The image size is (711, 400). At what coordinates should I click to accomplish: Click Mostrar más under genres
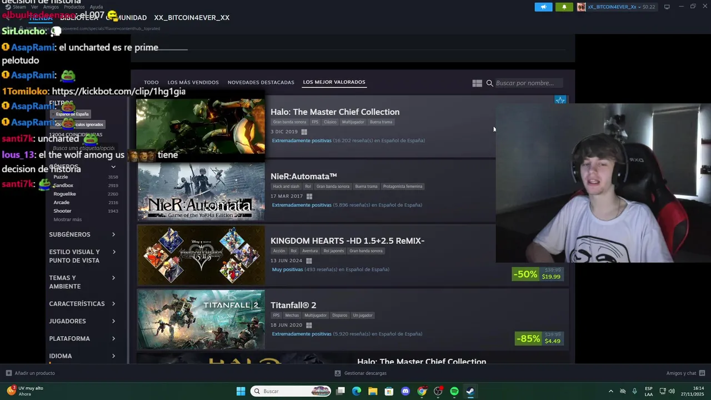(x=67, y=219)
